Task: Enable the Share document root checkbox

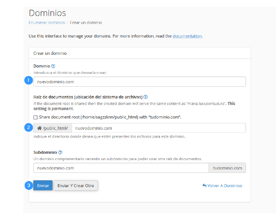Action: [36, 117]
